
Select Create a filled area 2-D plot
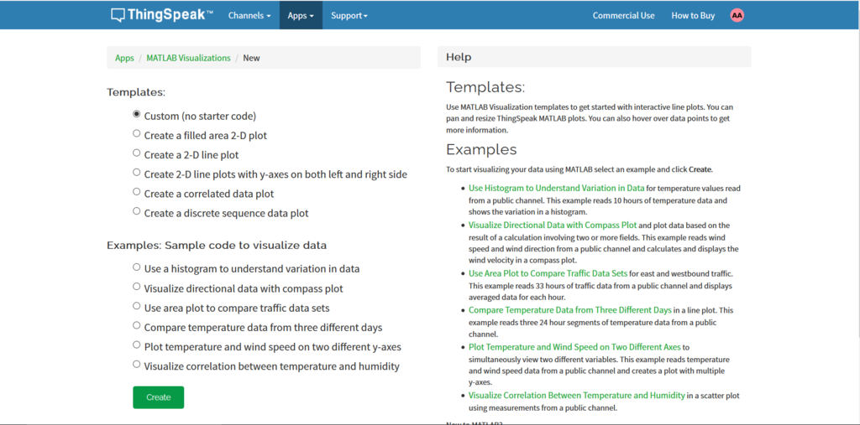click(x=137, y=133)
